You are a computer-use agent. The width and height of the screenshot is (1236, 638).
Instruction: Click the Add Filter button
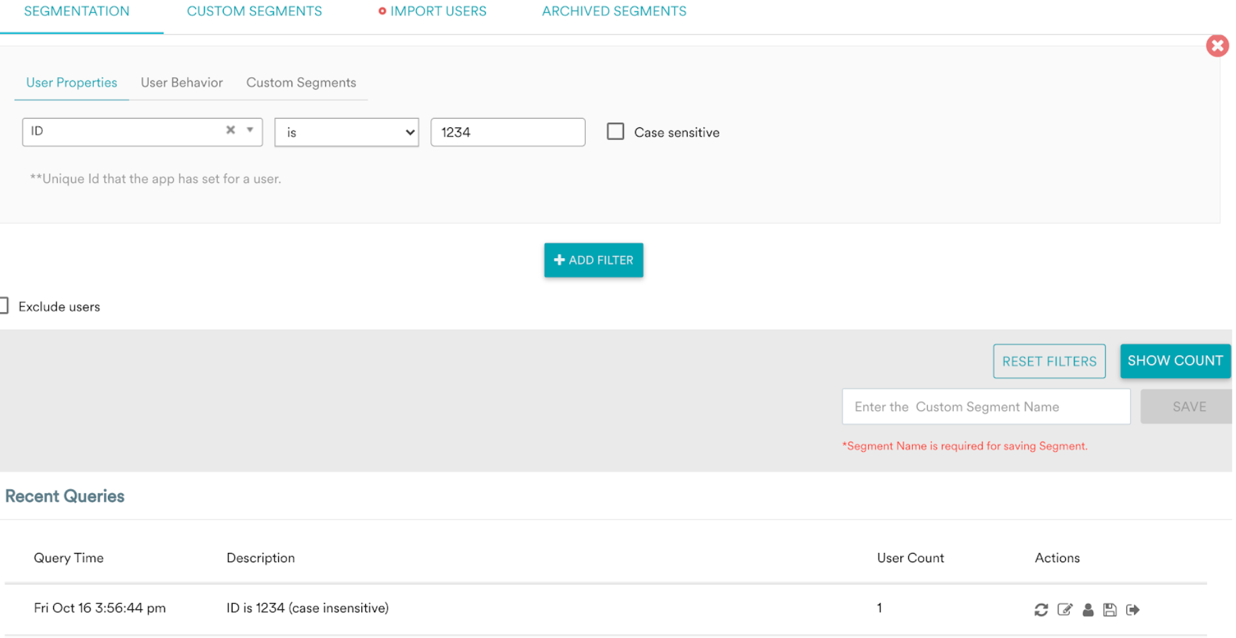tap(593, 260)
